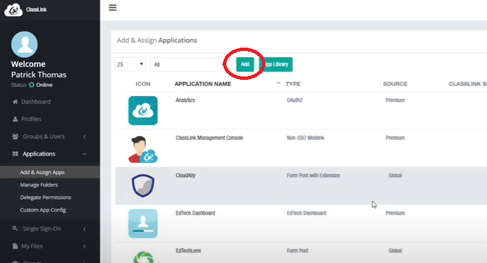Click the Single Sign-On key icon
Screen dimensions: 487x263
(x=15, y=229)
